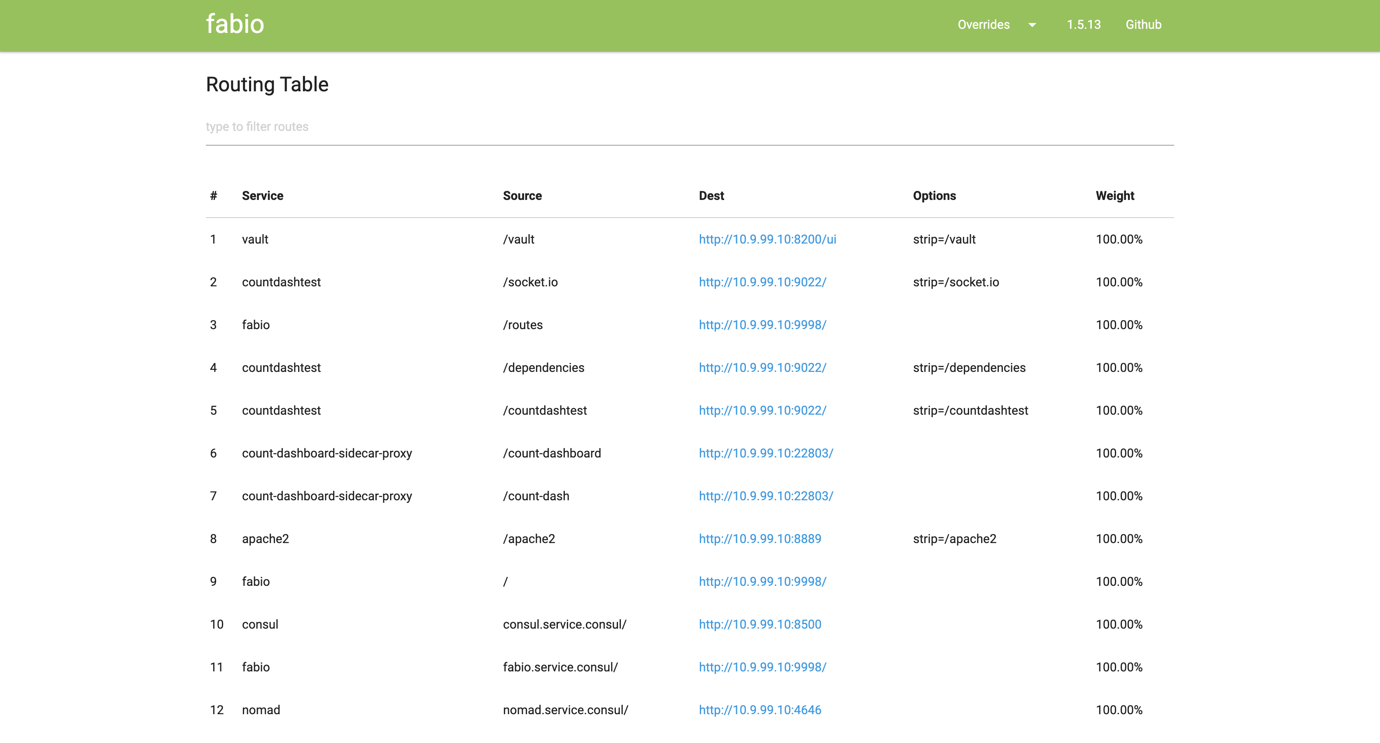Click fabio service name in row 11
Viewport: 1380px width, 743px height.
tap(256, 668)
